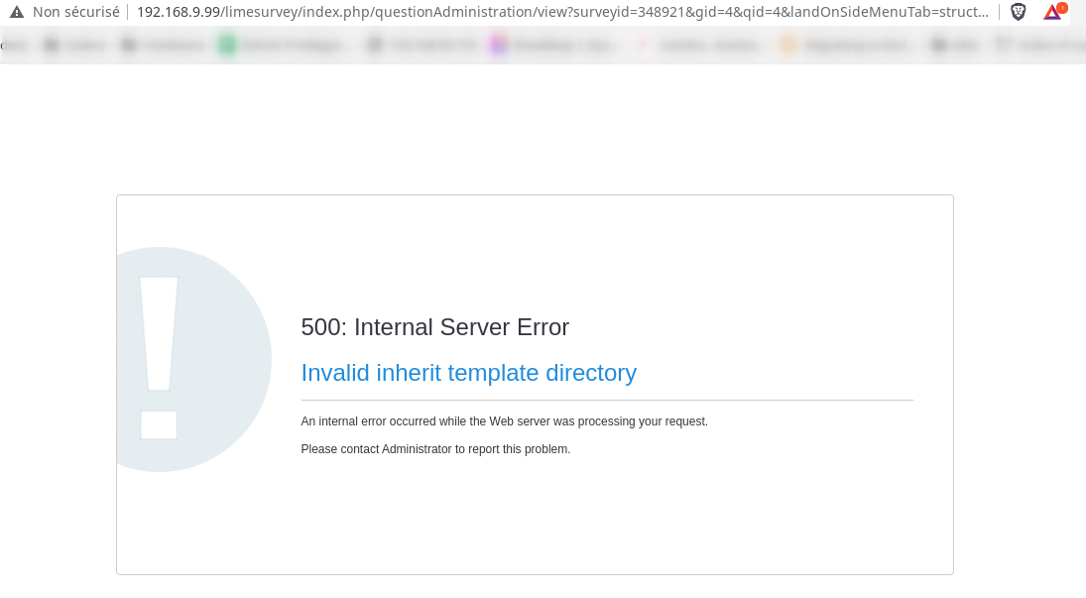This screenshot has height=598, width=1086.
Task: Follow the "Invalid inherit template directory" link
Action: (x=468, y=373)
